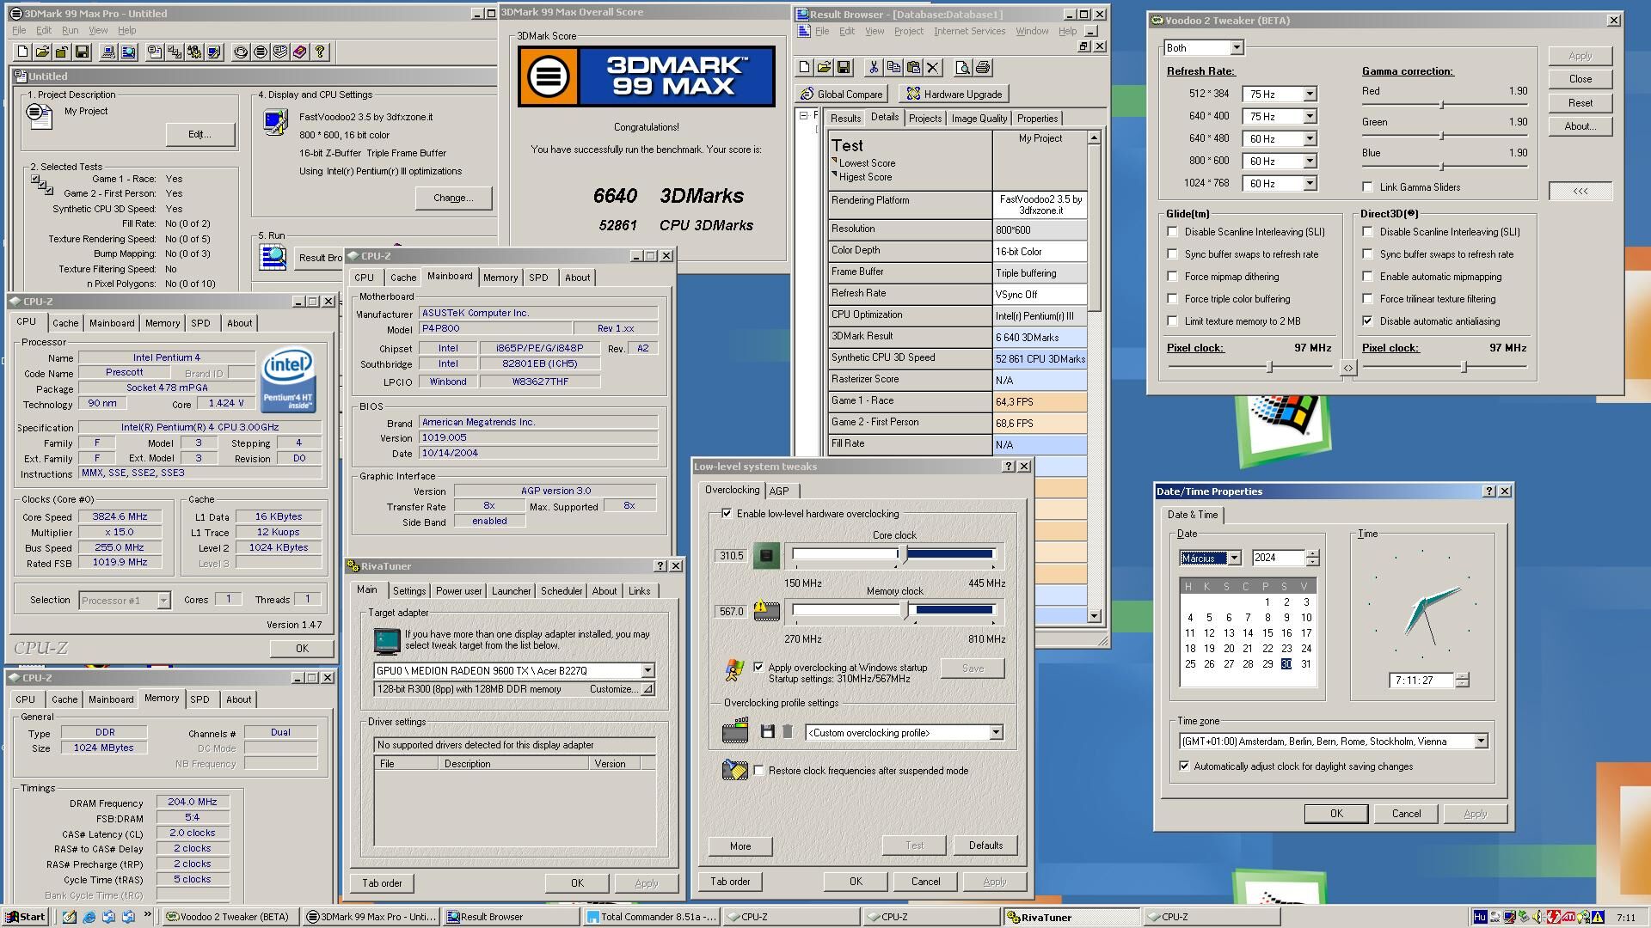The height and width of the screenshot is (928, 1651).
Task: Click yellow question mark help icon in 3DMark toolbar
Action: pyautogui.click(x=320, y=52)
